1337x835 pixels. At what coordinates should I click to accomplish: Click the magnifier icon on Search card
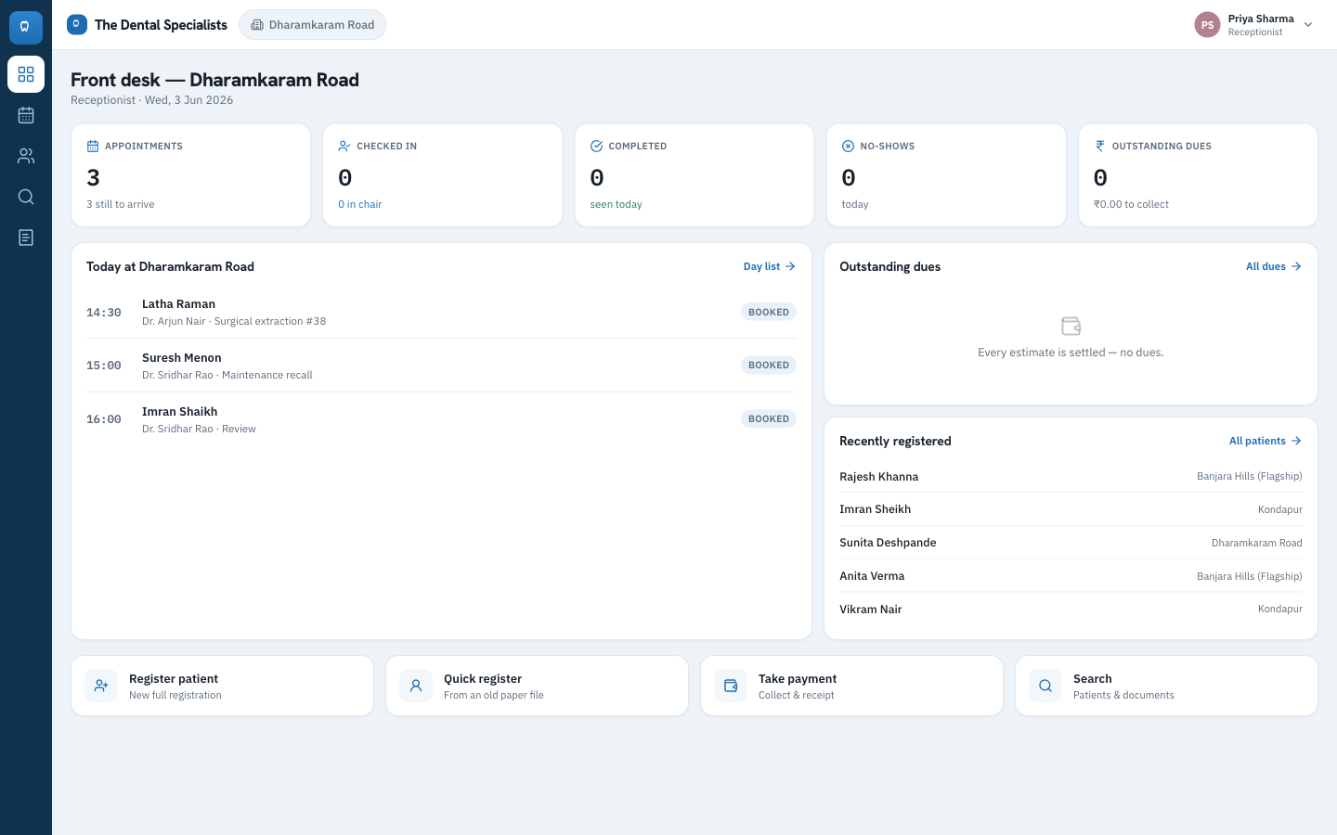[x=1045, y=686]
